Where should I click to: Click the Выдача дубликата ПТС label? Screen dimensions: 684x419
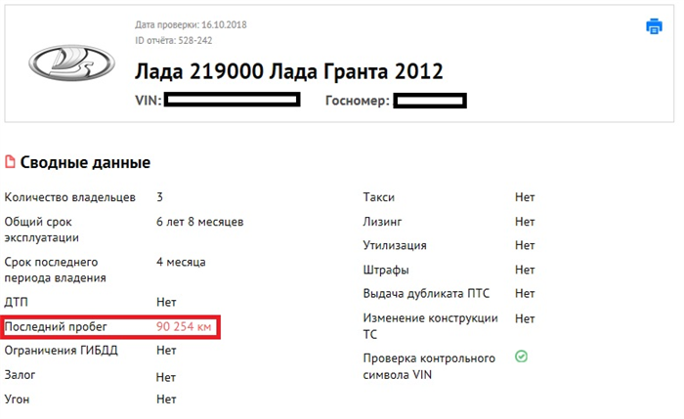pos(426,294)
